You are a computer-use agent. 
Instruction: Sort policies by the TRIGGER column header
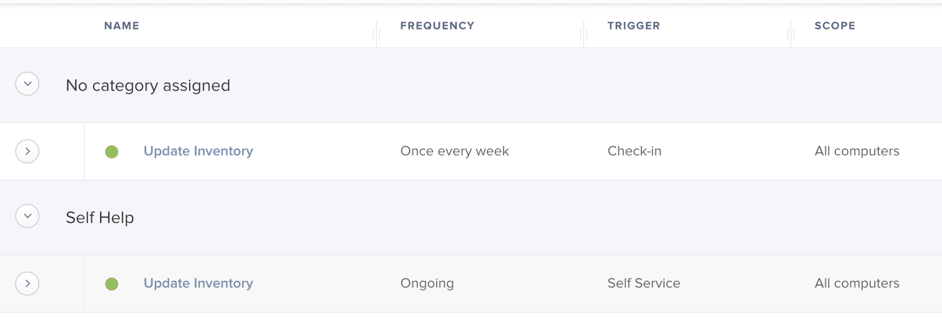[x=634, y=26]
